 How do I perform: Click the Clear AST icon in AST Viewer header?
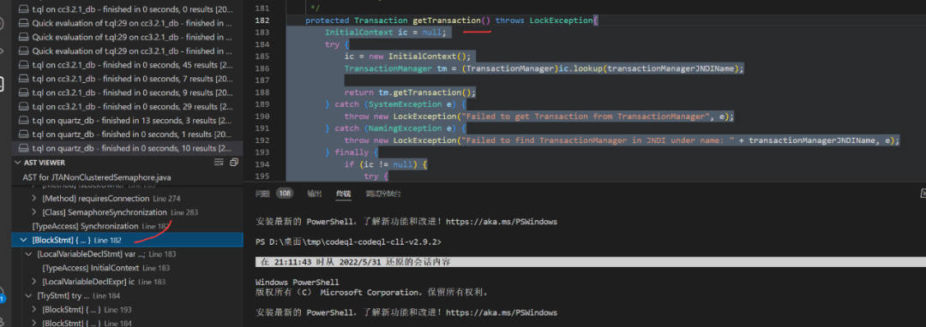click(219, 163)
